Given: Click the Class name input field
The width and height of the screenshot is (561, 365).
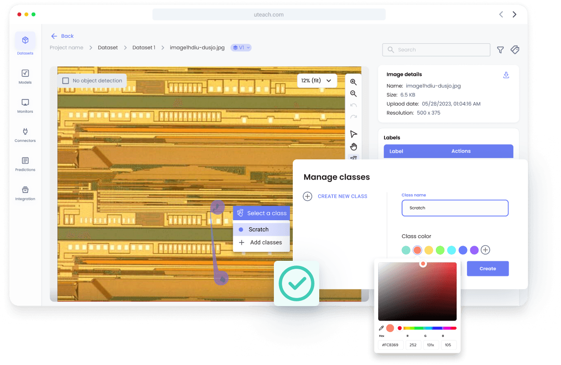Looking at the screenshot, I should pos(455,208).
